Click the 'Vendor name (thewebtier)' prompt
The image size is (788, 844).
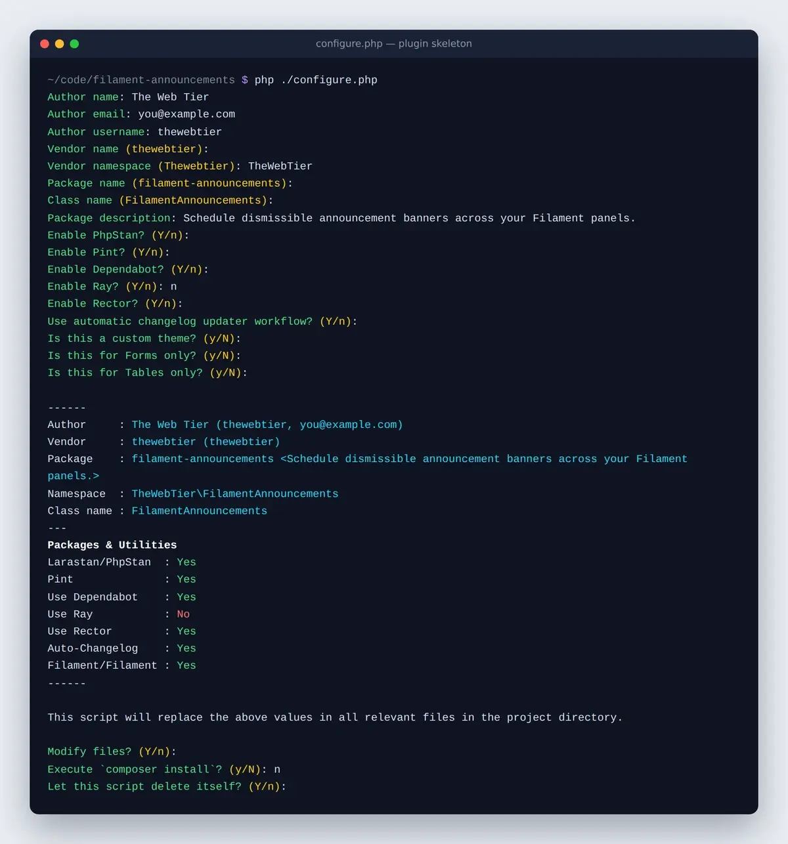pos(128,149)
